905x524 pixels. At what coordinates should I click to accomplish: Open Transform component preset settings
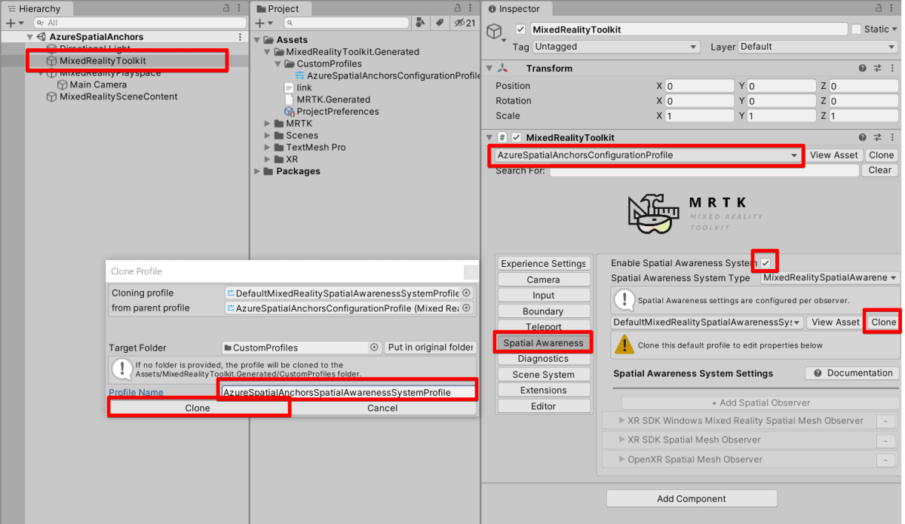point(878,69)
